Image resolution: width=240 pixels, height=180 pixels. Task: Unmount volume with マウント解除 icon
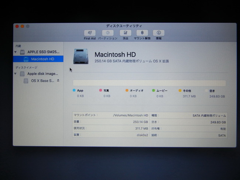click(x=142, y=33)
